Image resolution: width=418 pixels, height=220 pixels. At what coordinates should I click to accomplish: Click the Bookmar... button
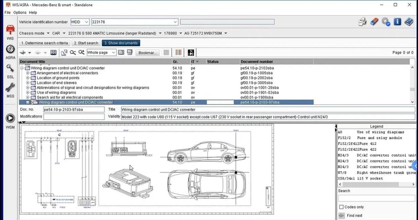147,53
